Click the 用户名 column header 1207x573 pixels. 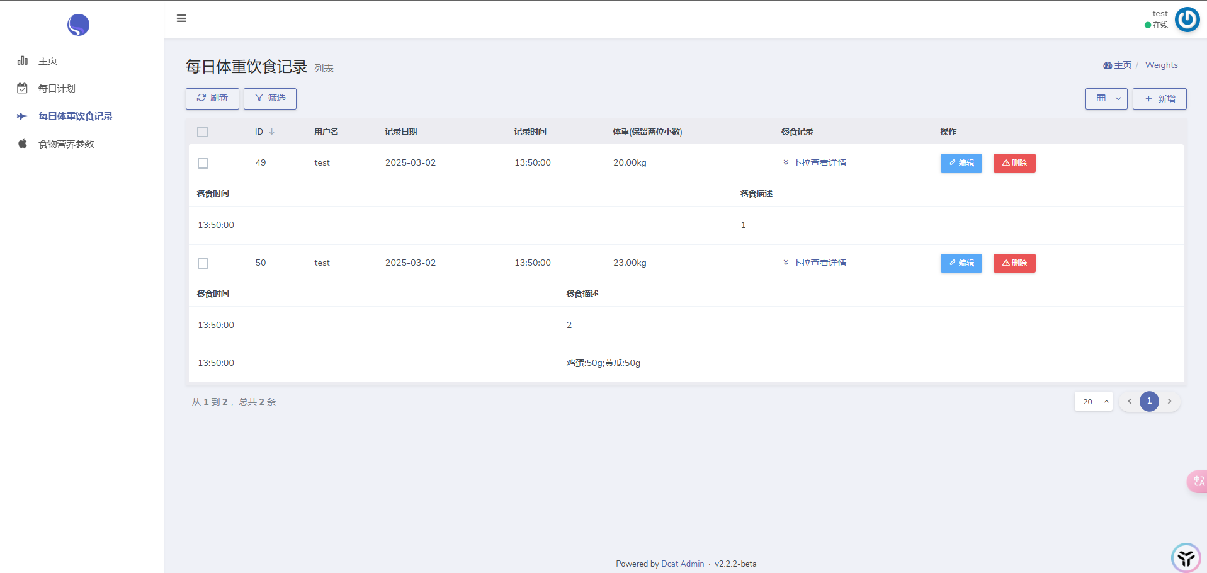[x=326, y=132]
